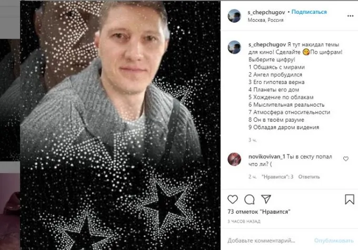Share the post with the paper plane icon

pos(266,199)
